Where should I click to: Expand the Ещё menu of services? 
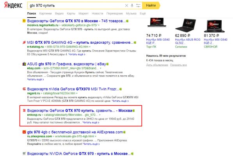click(x=143, y=13)
